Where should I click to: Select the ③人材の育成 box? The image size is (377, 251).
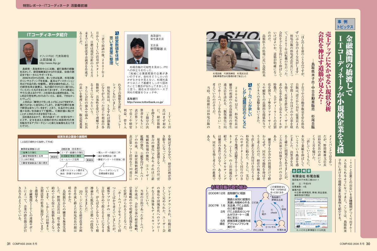pyautogui.click(x=34, y=160)
